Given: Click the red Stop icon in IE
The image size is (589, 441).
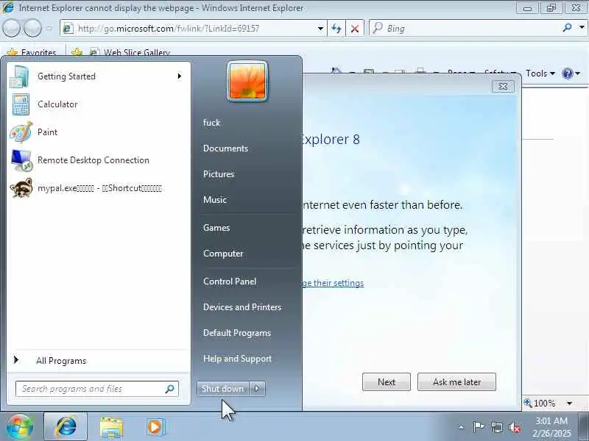Looking at the screenshot, I should pos(355,29).
